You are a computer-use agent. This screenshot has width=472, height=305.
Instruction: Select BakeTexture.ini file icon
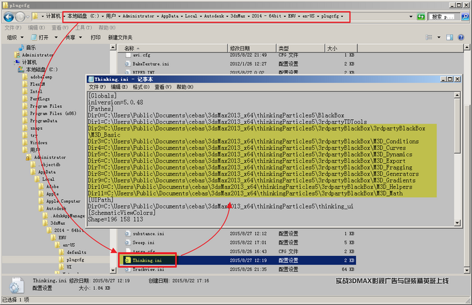[128, 64]
